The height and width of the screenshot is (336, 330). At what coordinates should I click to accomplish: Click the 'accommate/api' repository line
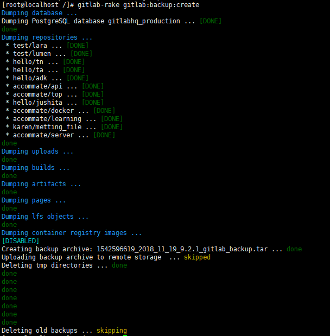[x=55, y=86]
